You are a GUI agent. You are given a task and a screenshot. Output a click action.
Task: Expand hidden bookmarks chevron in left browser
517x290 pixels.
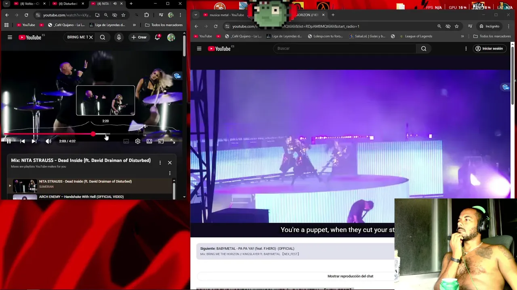coord(134,25)
